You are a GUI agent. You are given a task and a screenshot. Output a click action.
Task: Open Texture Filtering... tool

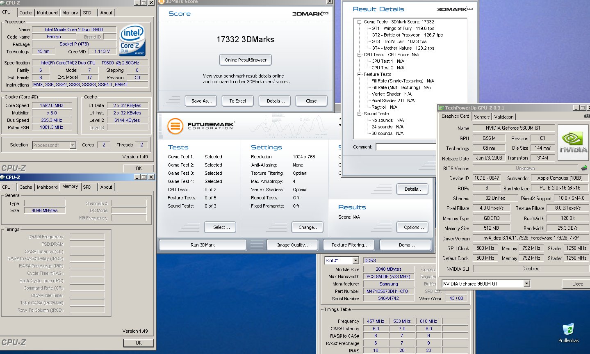350,245
